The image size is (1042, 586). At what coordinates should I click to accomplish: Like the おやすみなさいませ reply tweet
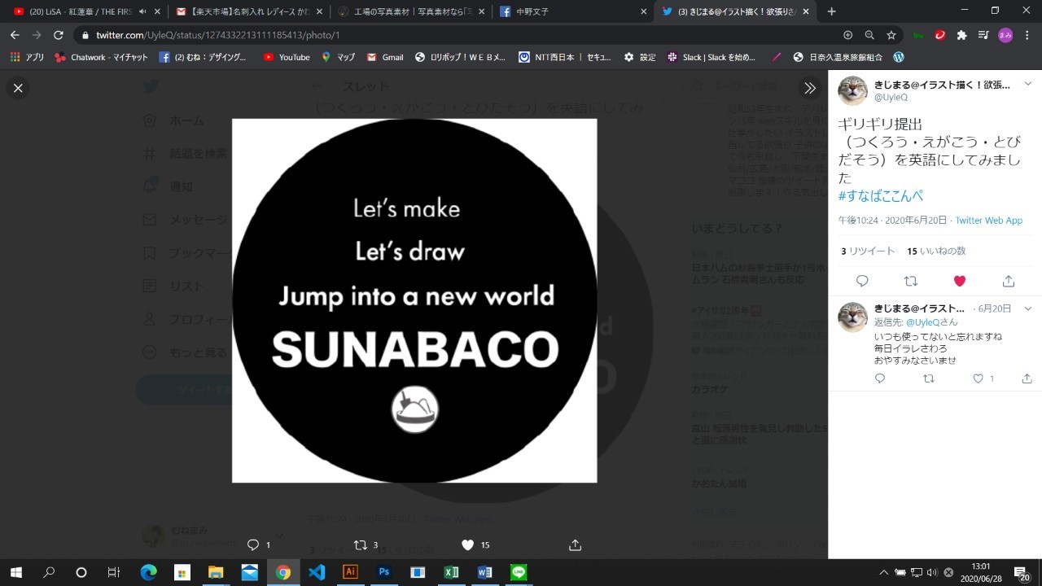[979, 378]
